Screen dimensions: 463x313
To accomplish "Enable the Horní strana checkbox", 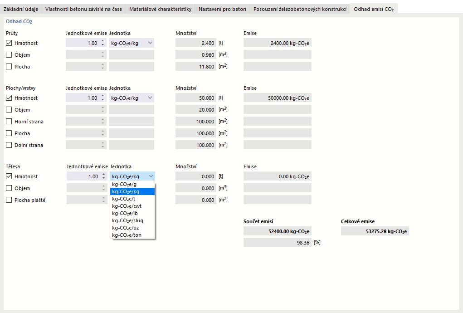I will pos(9,122).
